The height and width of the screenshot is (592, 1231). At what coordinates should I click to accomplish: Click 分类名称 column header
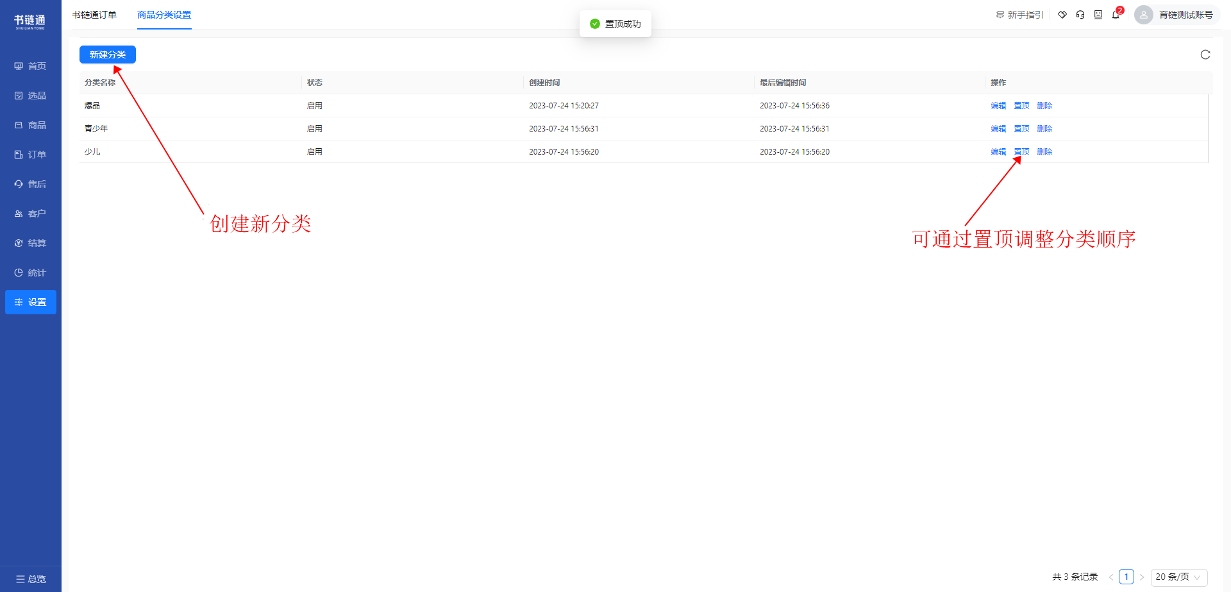[x=100, y=83]
